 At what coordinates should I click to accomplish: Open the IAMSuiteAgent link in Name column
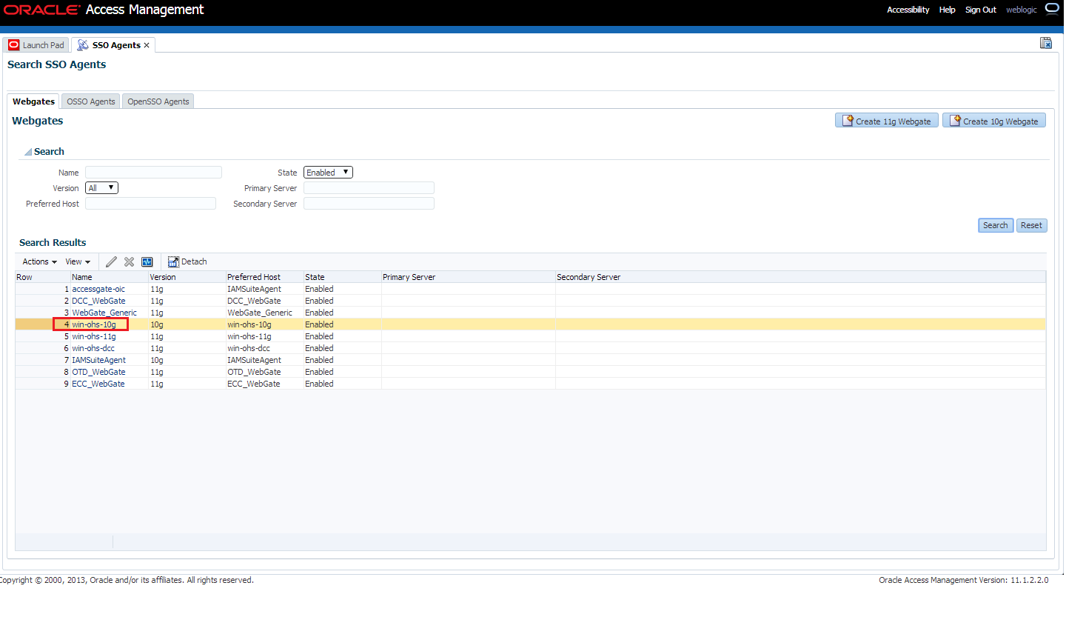(98, 360)
